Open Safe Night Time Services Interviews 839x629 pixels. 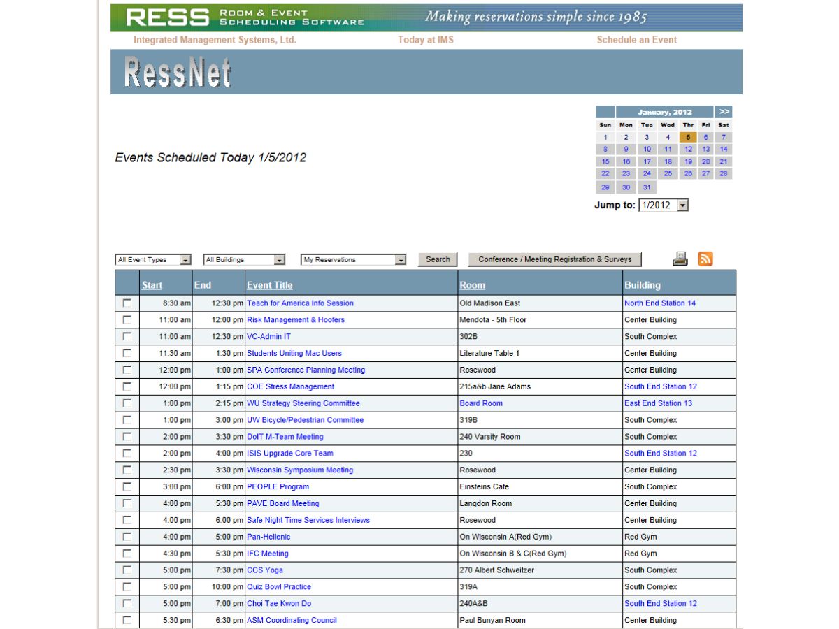point(308,521)
